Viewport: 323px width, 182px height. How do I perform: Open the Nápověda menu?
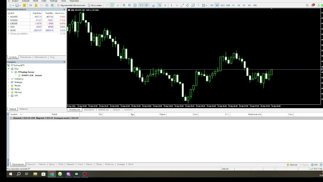coord(74,1)
